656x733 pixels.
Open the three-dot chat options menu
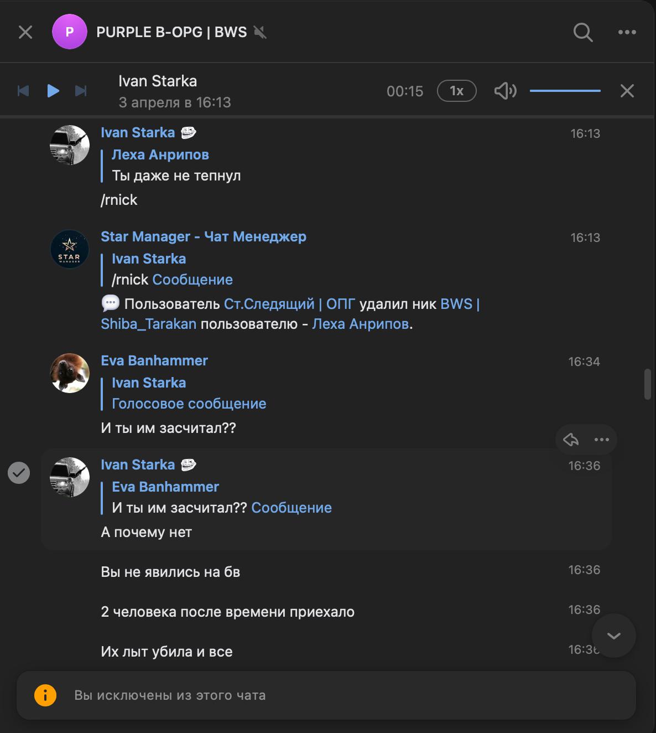pyautogui.click(x=627, y=32)
